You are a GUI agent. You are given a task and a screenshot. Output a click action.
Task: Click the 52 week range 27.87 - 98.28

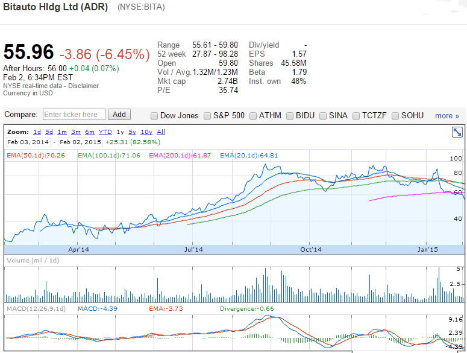pos(215,54)
